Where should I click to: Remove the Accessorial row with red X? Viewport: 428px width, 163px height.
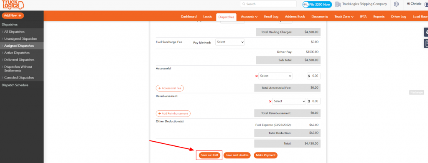tap(256, 76)
